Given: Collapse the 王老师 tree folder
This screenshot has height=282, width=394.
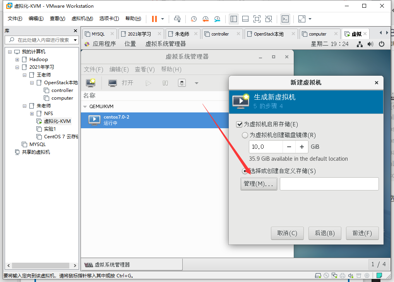Looking at the screenshot, I should pyautogui.click(x=24, y=75).
